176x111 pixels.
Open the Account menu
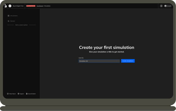coord(168,6)
